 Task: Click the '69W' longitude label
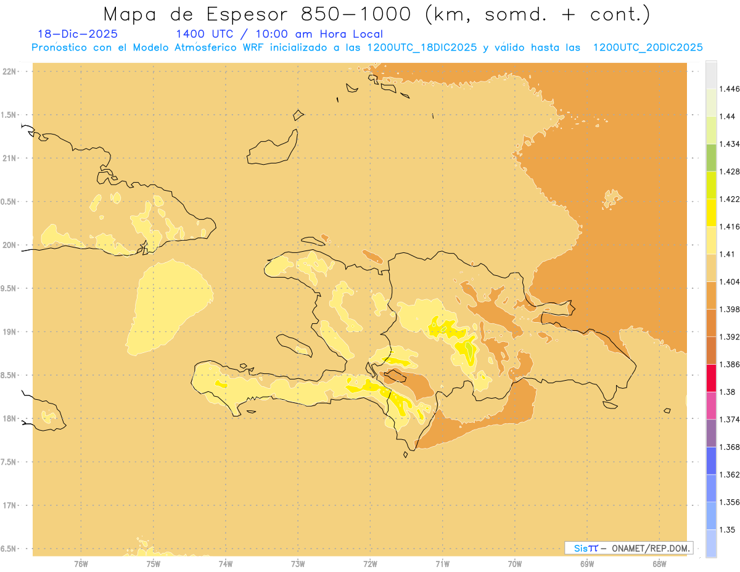tap(587, 564)
